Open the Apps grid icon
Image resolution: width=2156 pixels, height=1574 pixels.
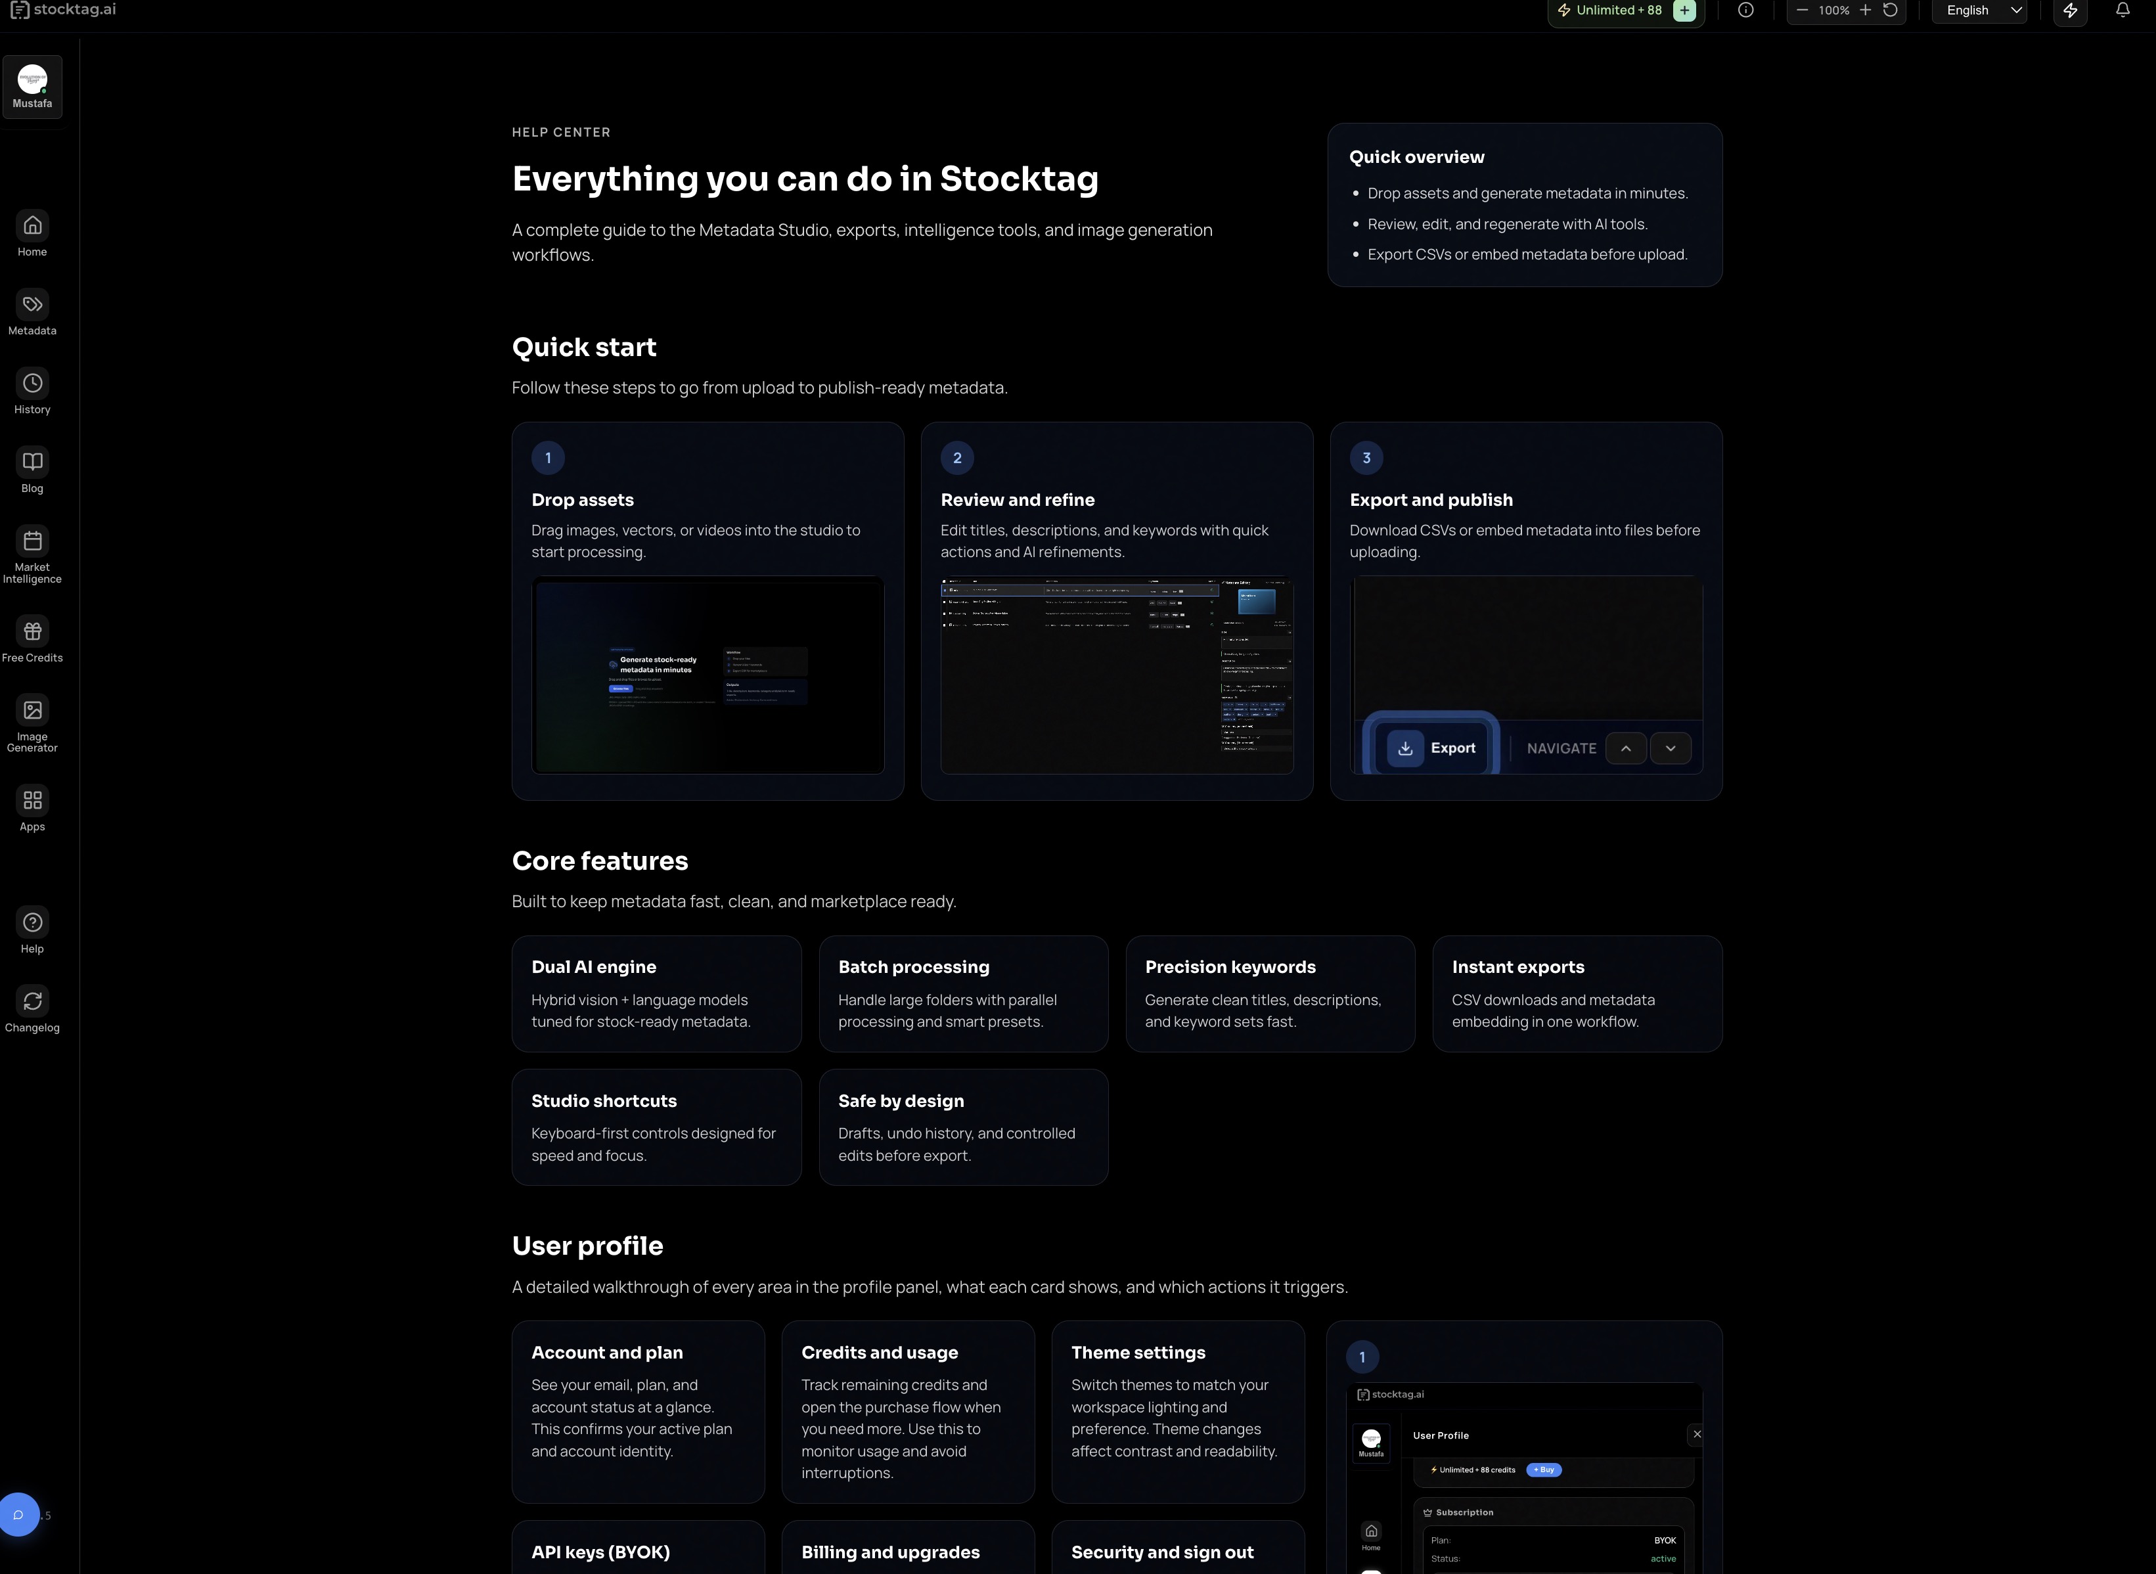[x=32, y=800]
